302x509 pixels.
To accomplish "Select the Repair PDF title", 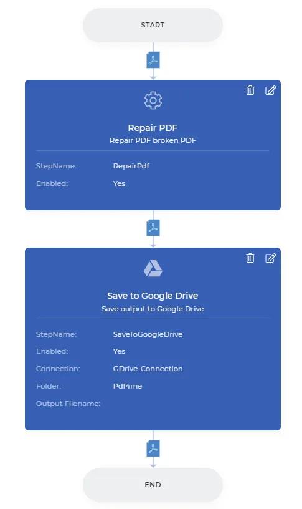I will (x=153, y=128).
